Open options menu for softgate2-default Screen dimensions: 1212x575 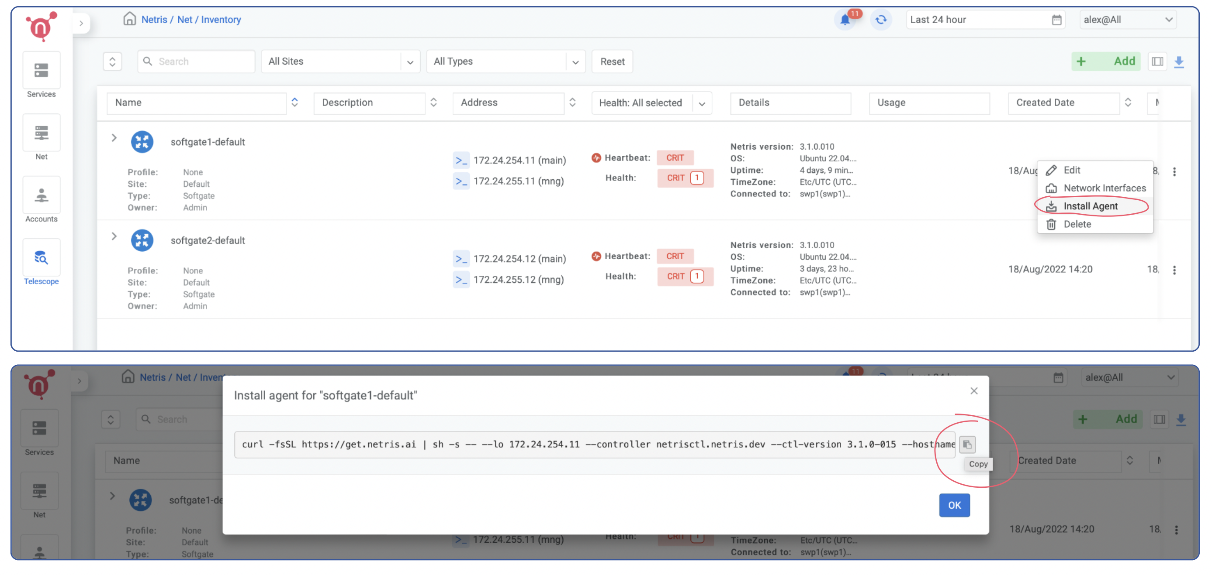[1174, 270]
